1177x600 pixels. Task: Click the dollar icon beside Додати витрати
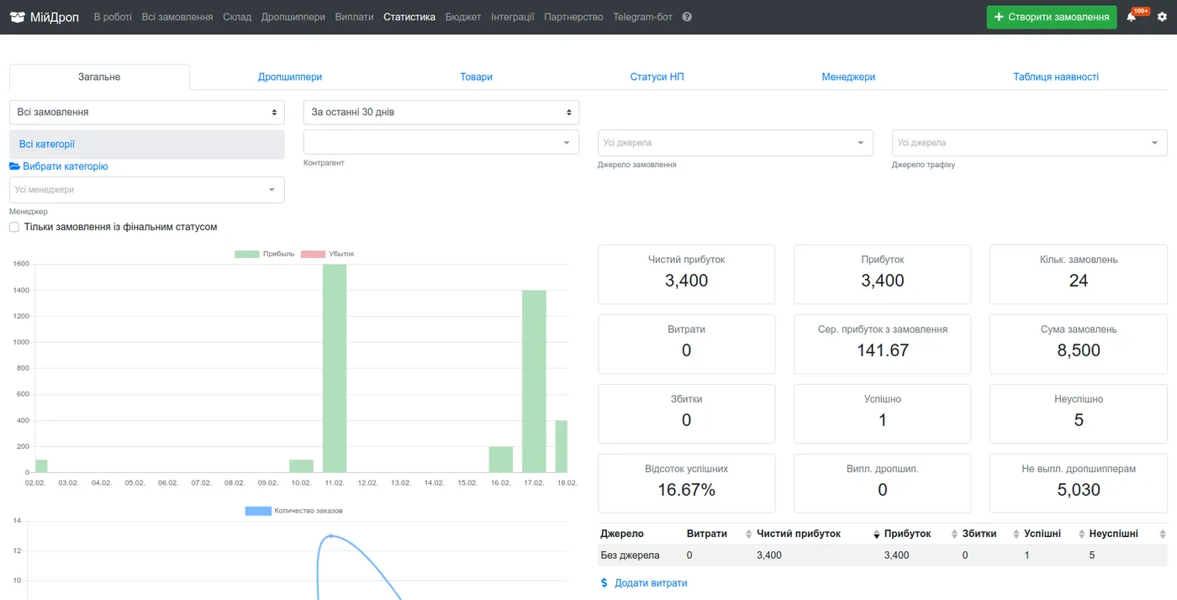tap(604, 582)
